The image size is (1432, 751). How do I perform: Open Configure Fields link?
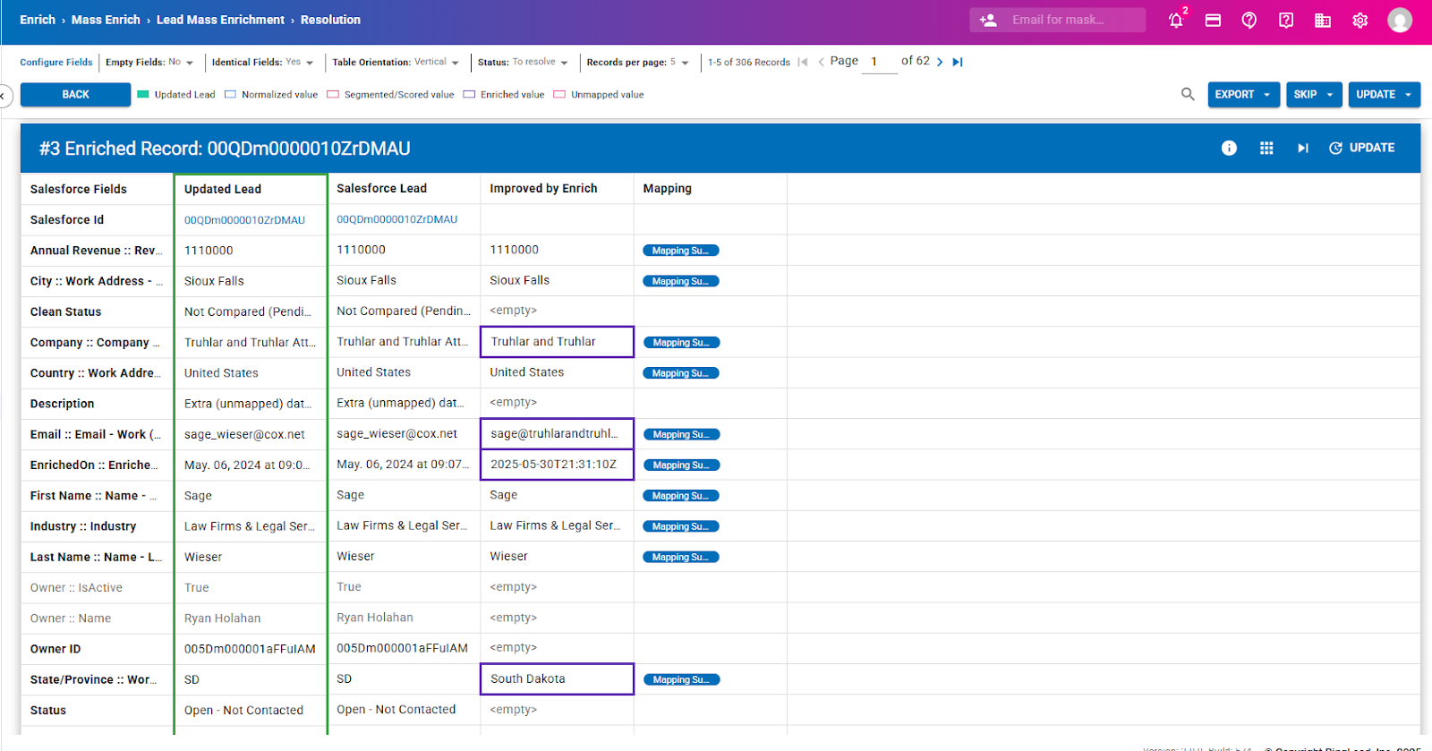(x=55, y=63)
